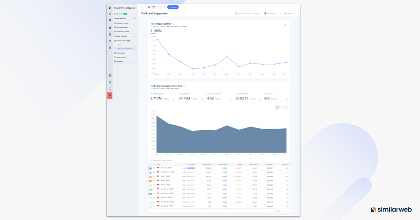
Task: Collapse the Company Research section
Action: tap(135, 36)
